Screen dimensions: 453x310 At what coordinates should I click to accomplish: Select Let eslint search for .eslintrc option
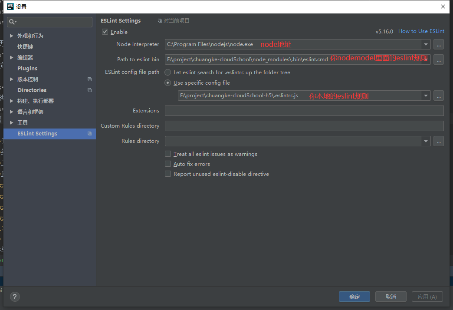coord(167,73)
